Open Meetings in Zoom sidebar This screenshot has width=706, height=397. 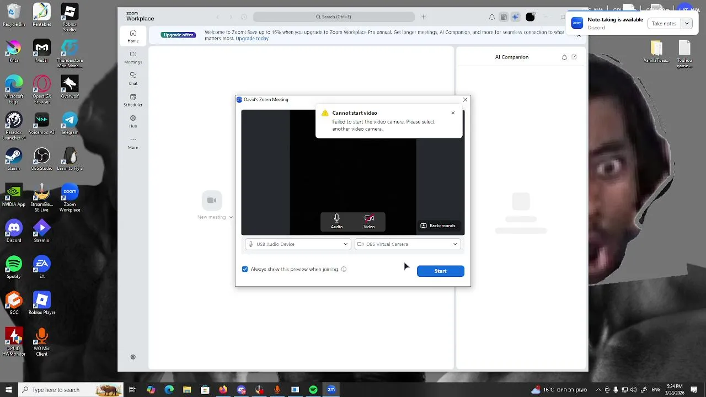click(133, 57)
